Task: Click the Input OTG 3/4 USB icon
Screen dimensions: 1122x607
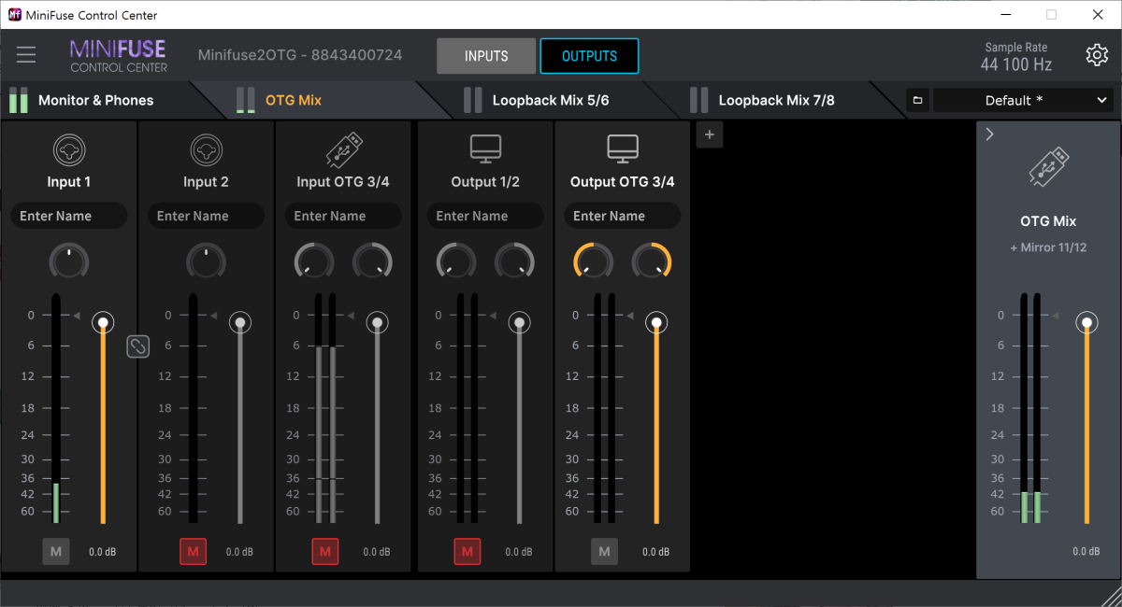Action: pyautogui.click(x=342, y=149)
